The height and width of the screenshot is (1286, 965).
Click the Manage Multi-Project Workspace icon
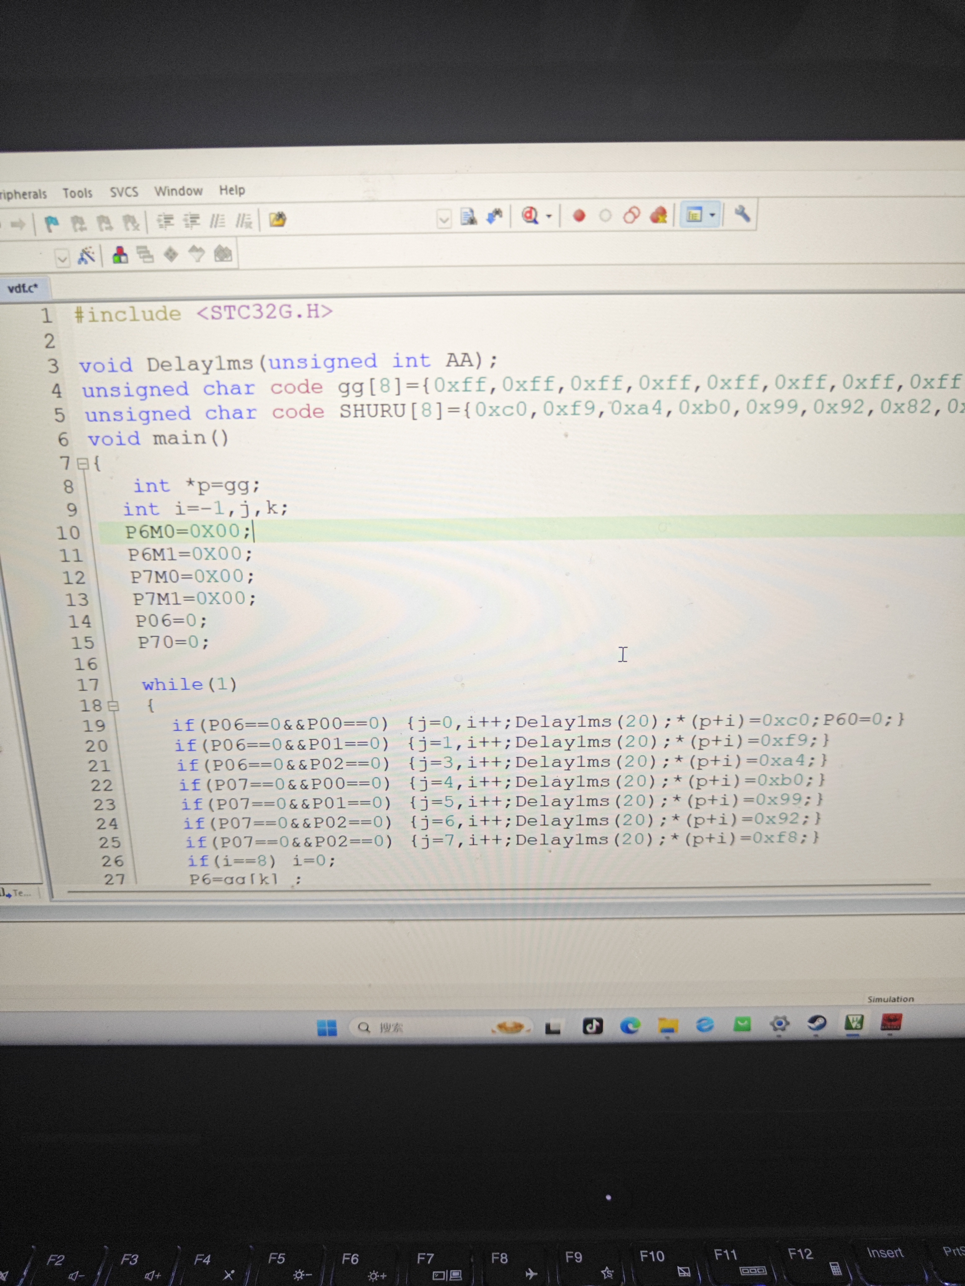145,255
